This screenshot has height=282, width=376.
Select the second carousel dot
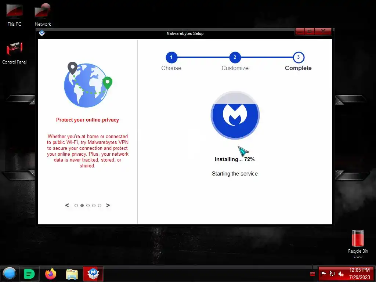82,206
